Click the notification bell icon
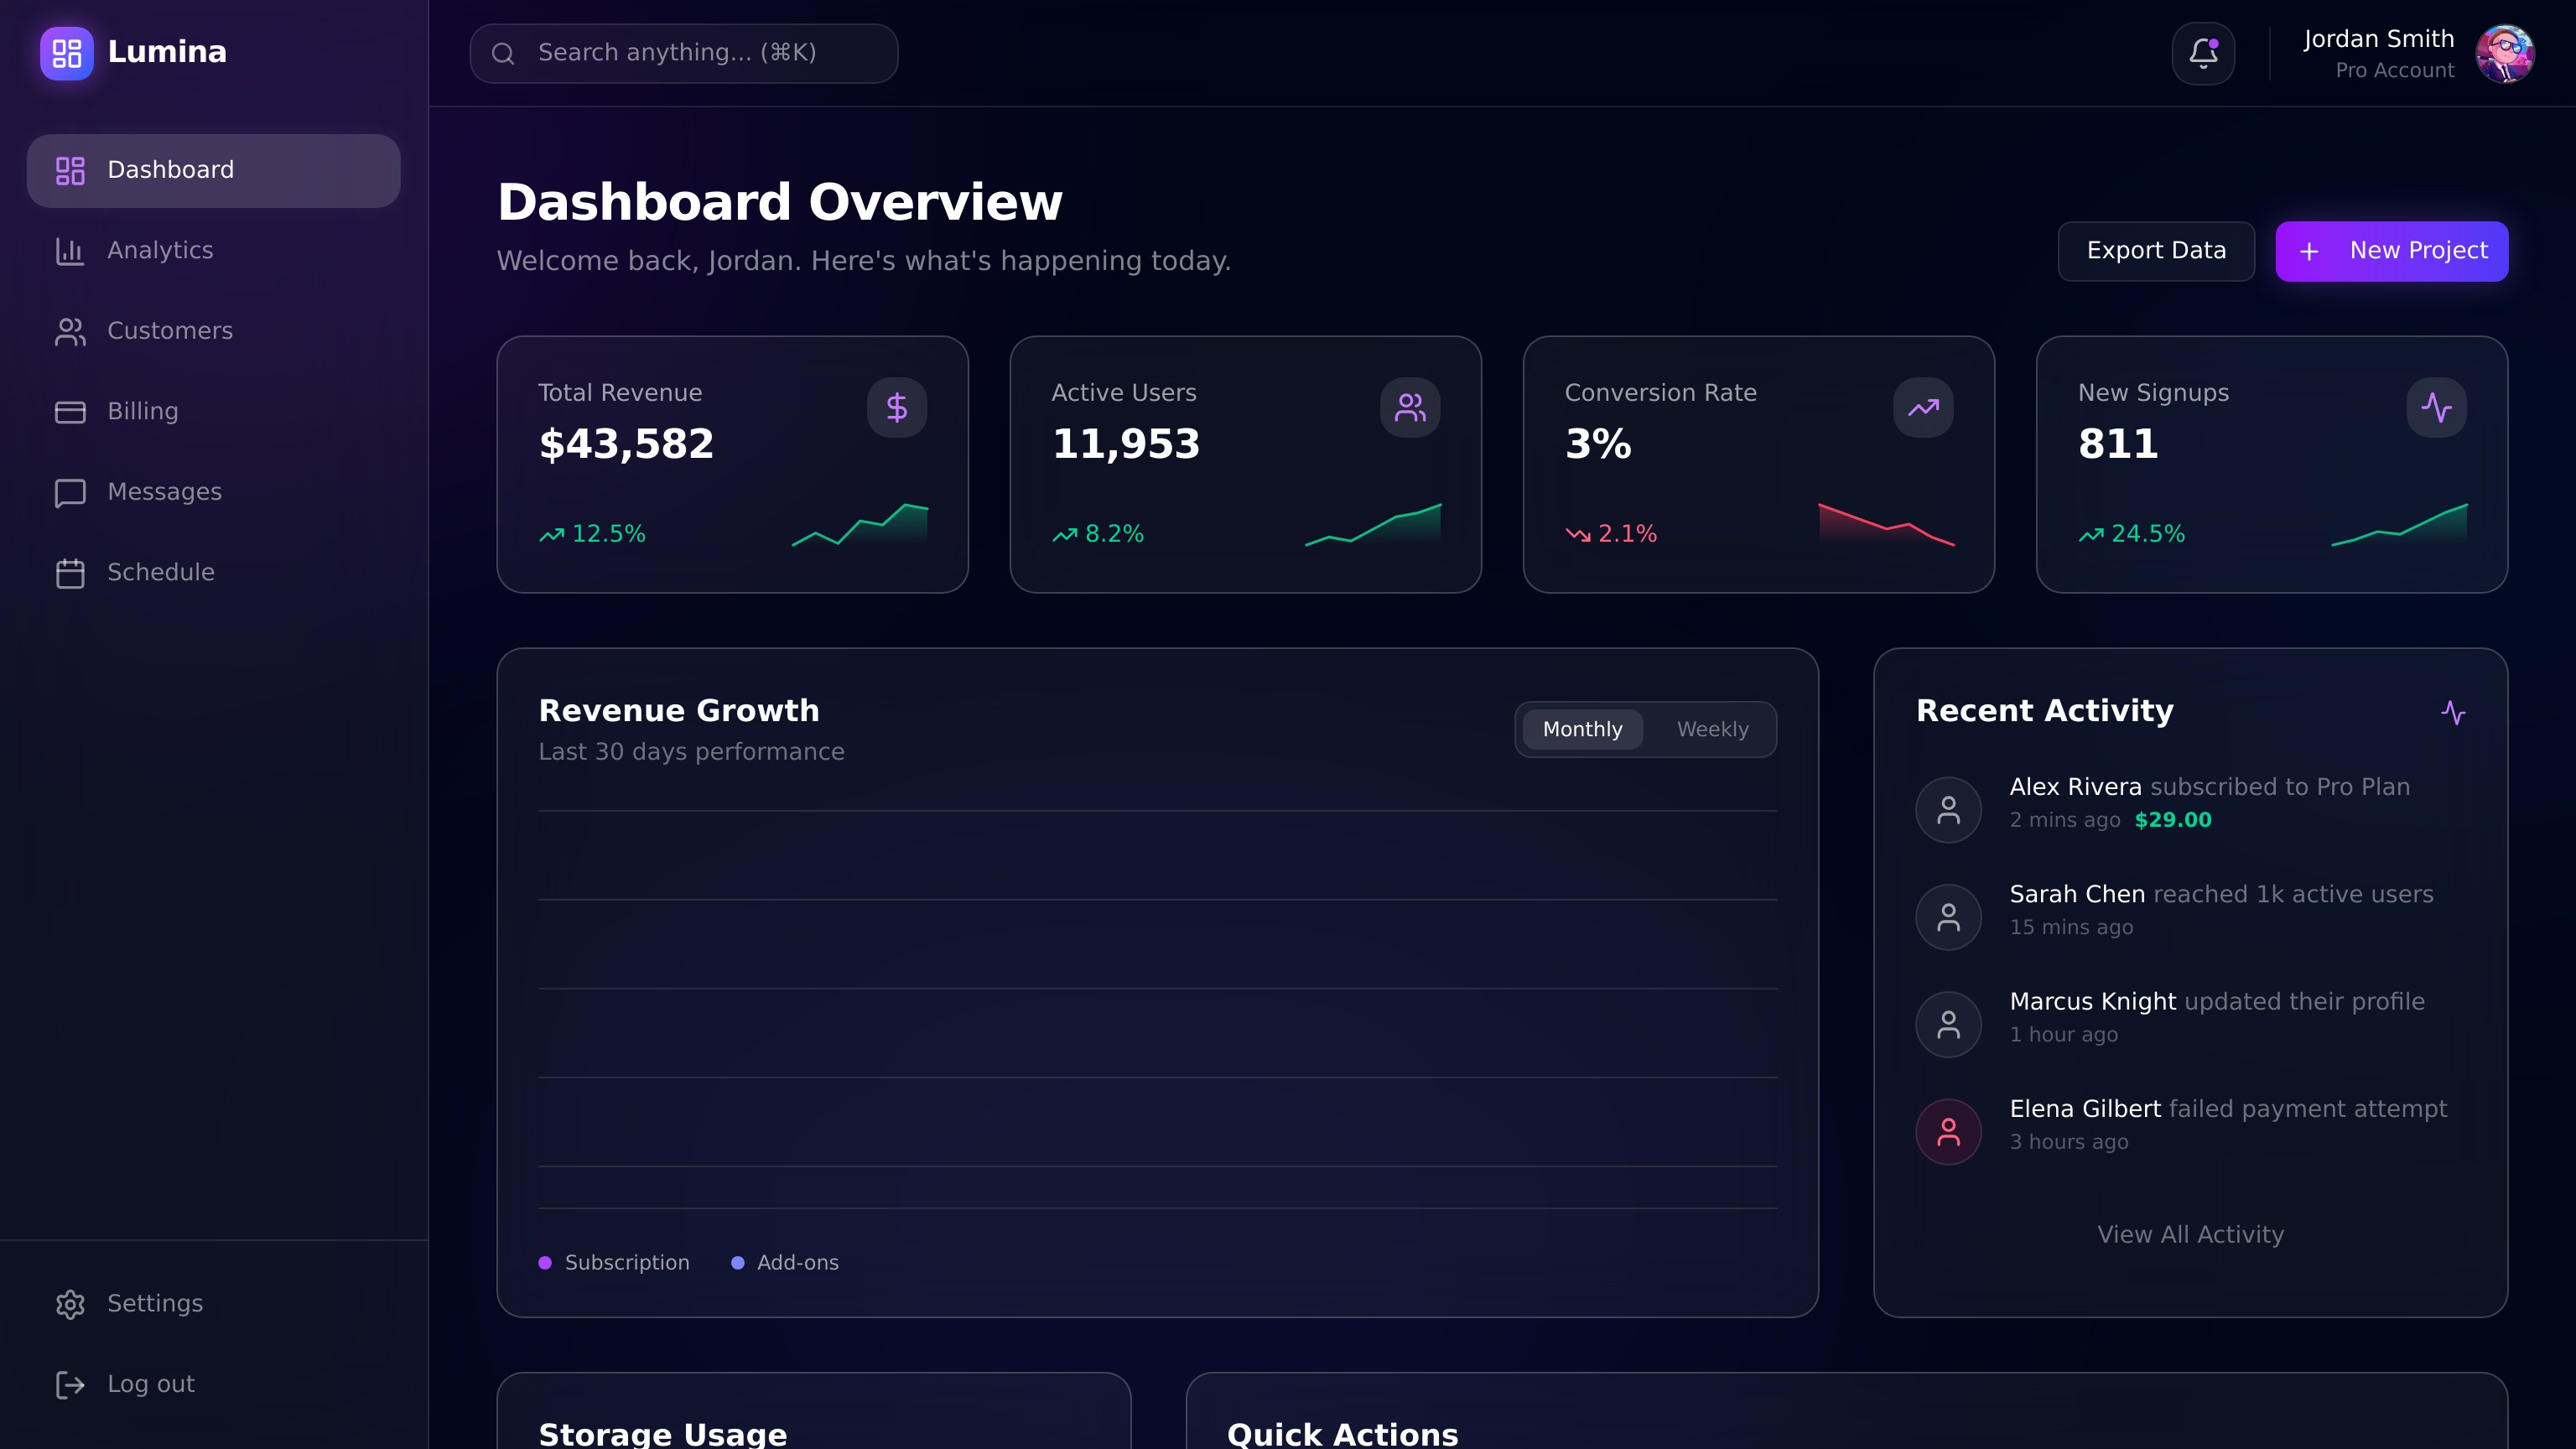The image size is (2576, 1449). click(2203, 53)
